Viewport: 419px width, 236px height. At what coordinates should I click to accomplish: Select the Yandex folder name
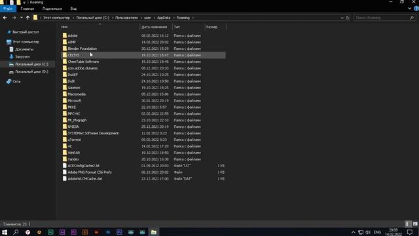pos(73,159)
